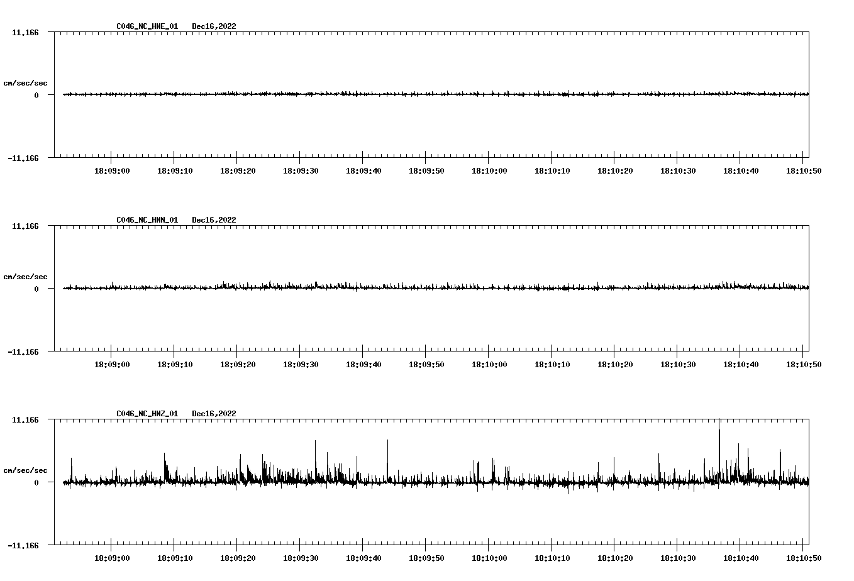Image resolution: width=854 pixels, height=581 pixels.
Task: Select the 11.166 upper limit on HNN plot
Action: [x=26, y=226]
